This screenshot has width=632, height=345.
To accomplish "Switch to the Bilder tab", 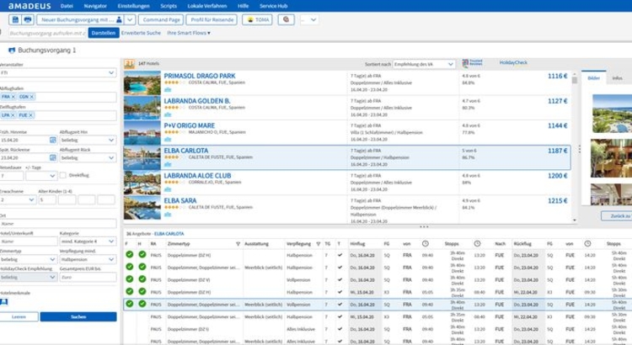I will (594, 78).
